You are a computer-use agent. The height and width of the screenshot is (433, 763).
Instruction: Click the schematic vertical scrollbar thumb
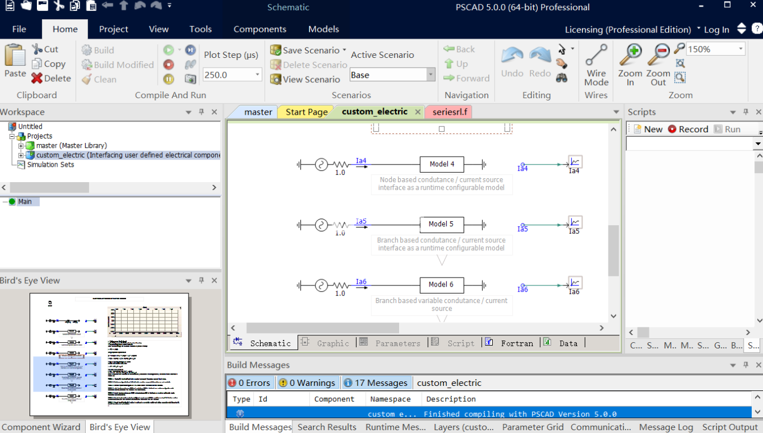[x=614, y=250]
